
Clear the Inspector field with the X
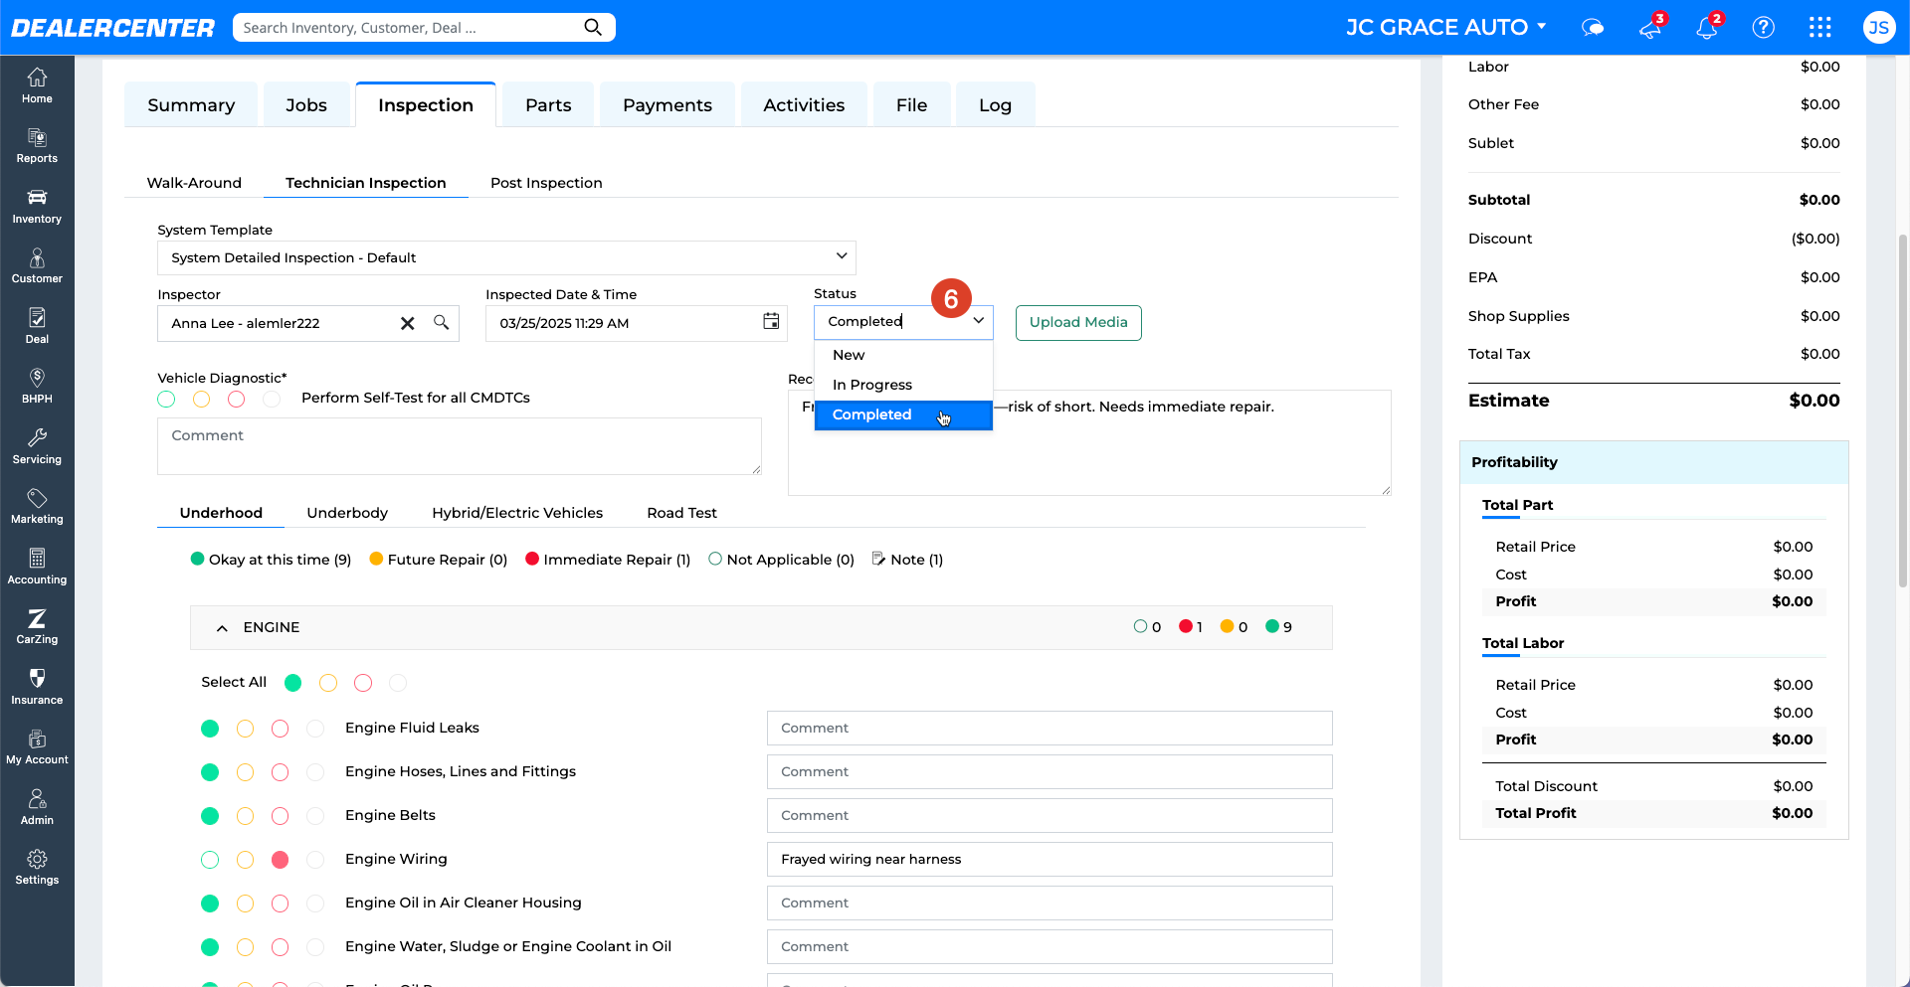pyautogui.click(x=408, y=323)
